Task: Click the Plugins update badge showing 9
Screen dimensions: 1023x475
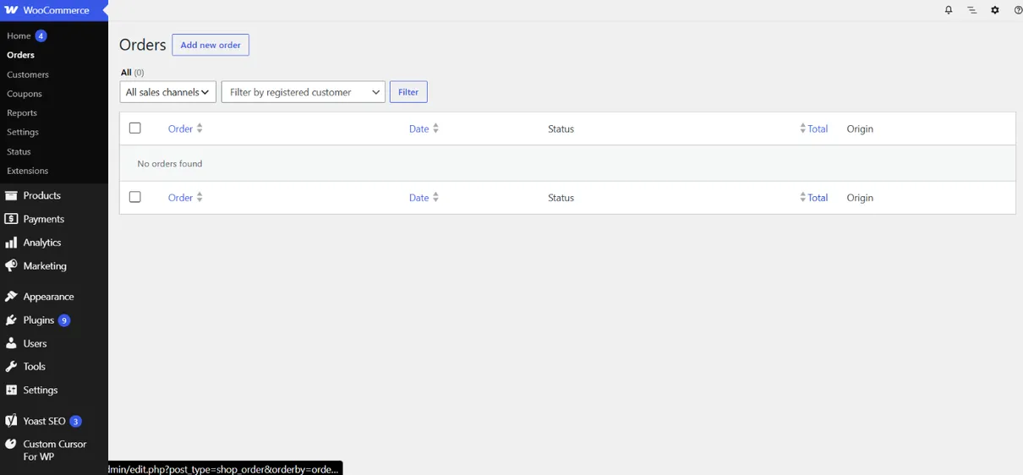Action: tap(64, 320)
